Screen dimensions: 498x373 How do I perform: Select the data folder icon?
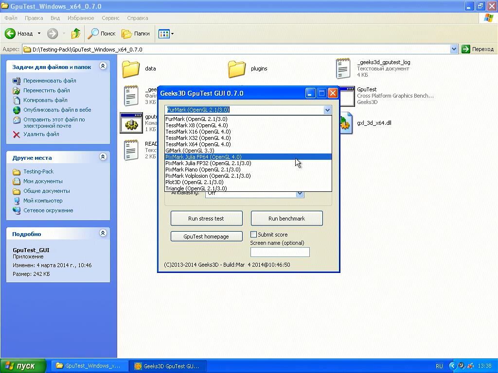(x=131, y=69)
